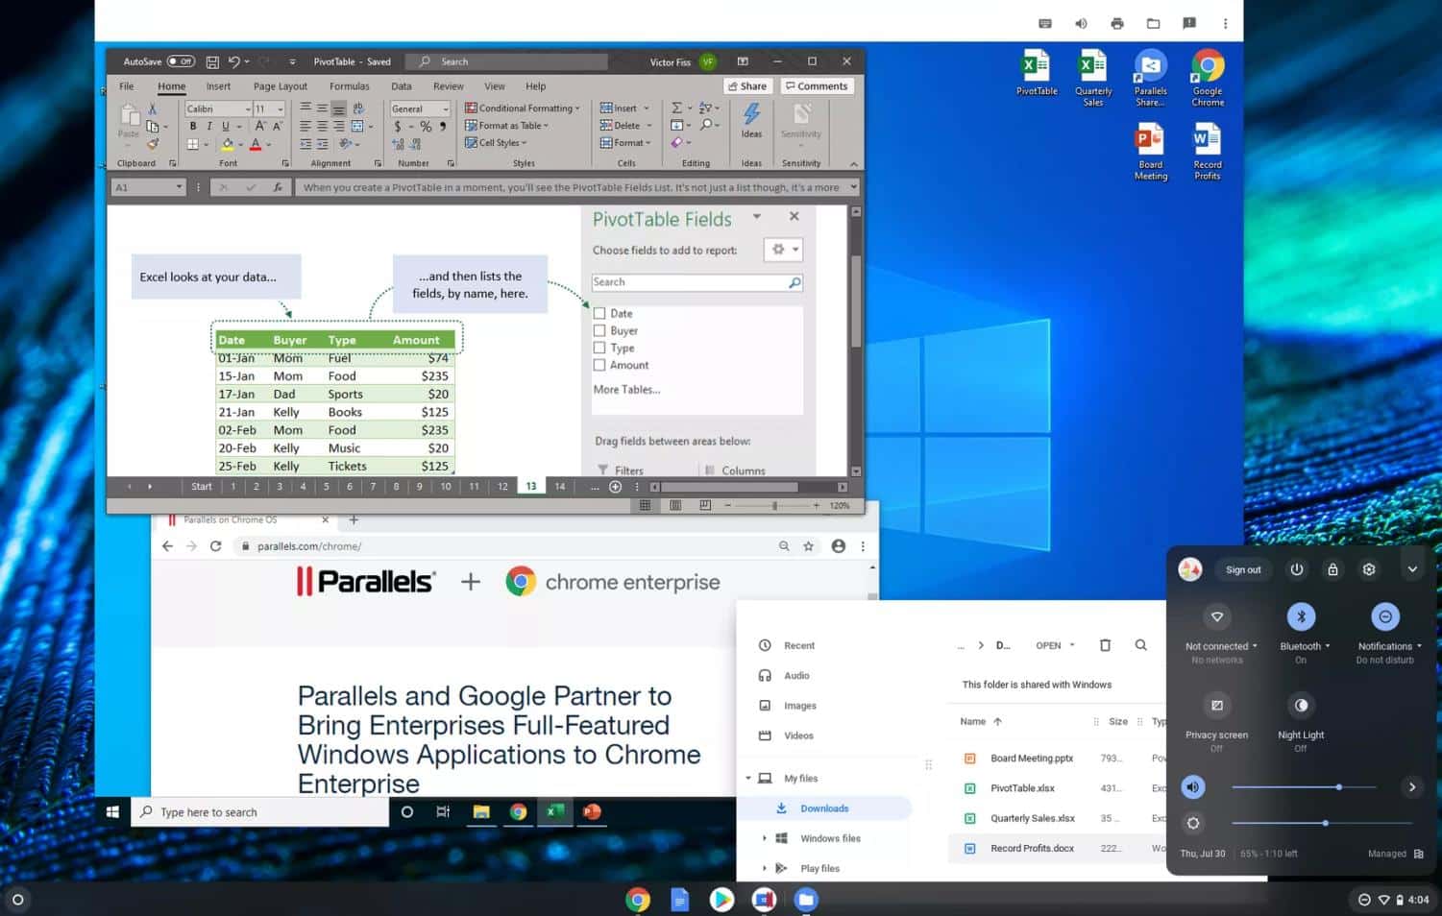Click the Paste icon in Clipboard group
Image resolution: width=1442 pixels, height=916 pixels.
129,117
